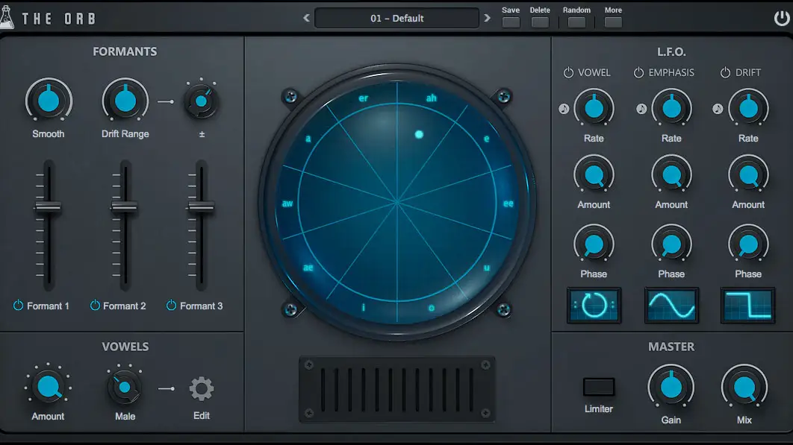Image resolution: width=793 pixels, height=445 pixels.
Task: Toggle tempo sync note for Drift Rate
Action: (x=718, y=109)
